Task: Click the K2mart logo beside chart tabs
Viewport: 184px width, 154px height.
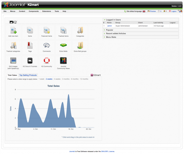Action: [x=96, y=75]
